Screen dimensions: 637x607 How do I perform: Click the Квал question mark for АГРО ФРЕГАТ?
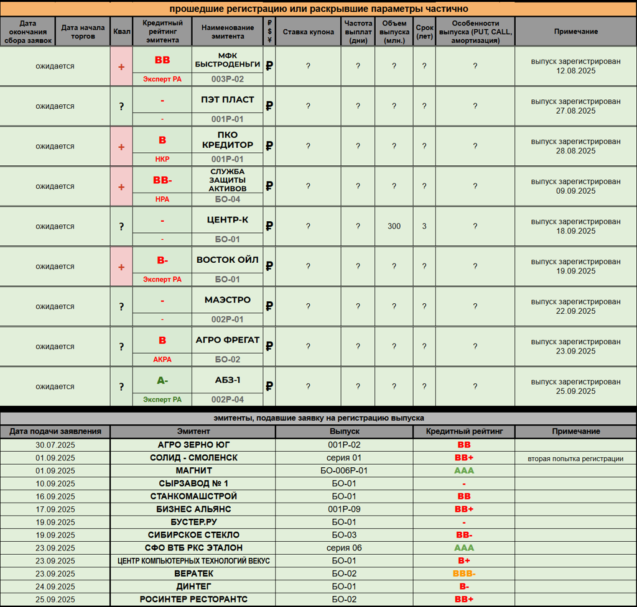(x=121, y=347)
